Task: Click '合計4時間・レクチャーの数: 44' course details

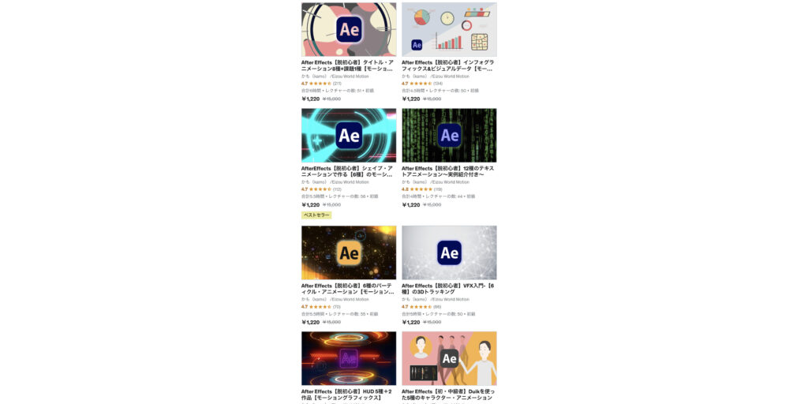Action: [x=439, y=196]
